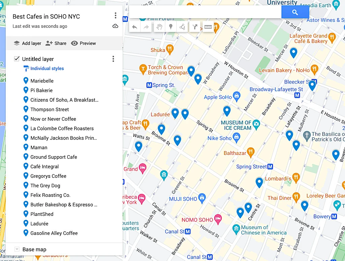Select The Grey Dog entry

[45, 186]
